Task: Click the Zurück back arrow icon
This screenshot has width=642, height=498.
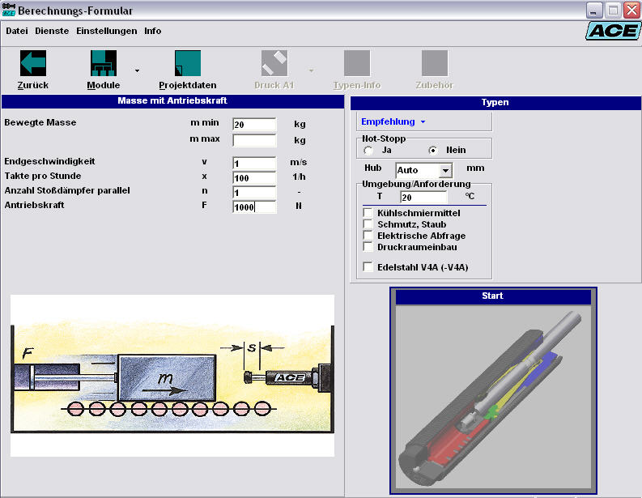Action: [32, 63]
